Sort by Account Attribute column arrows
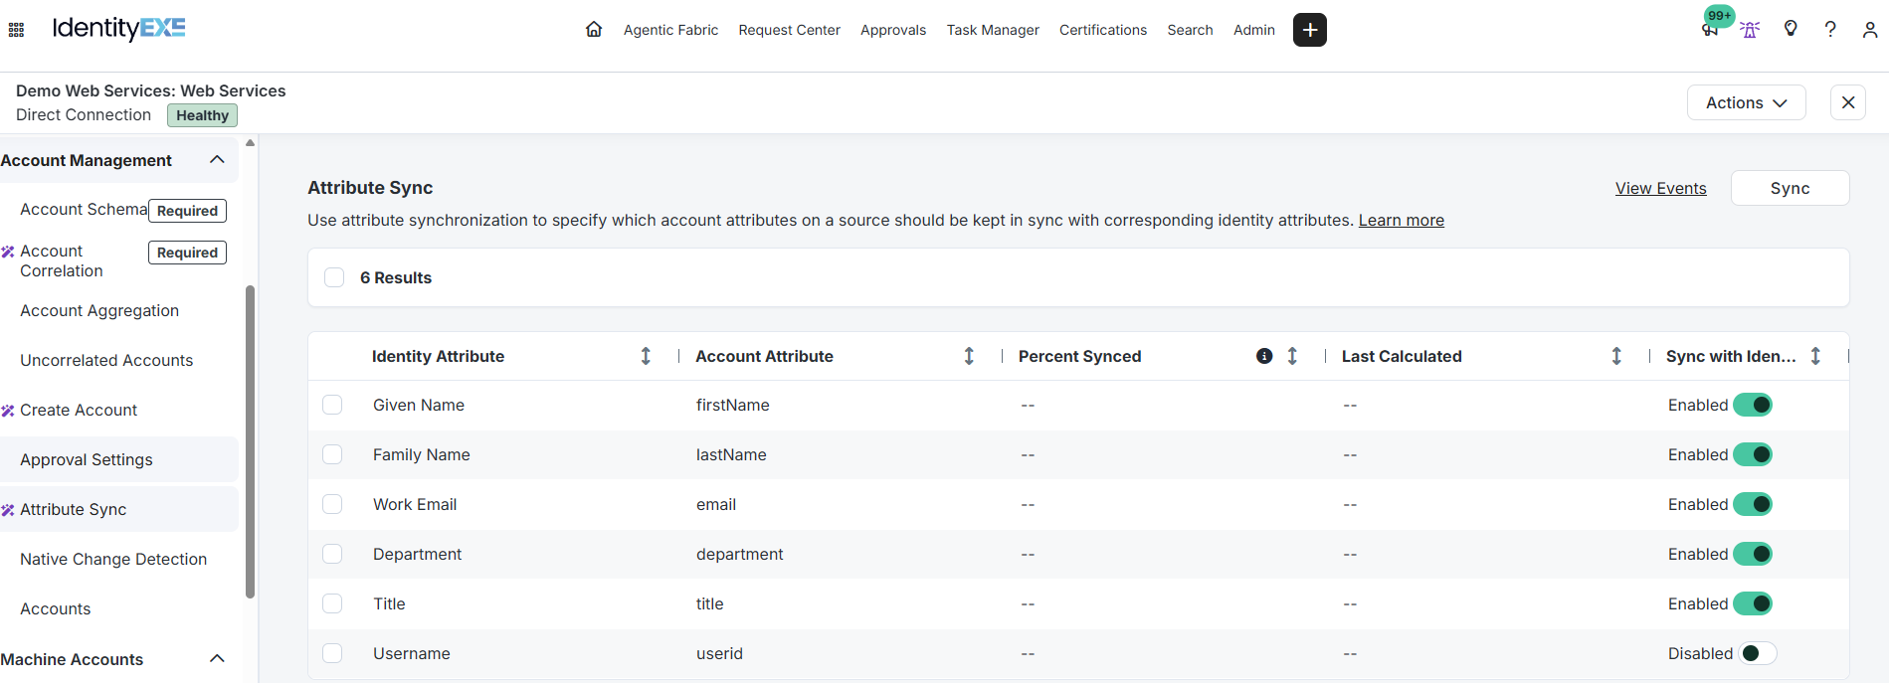 pos(969,356)
